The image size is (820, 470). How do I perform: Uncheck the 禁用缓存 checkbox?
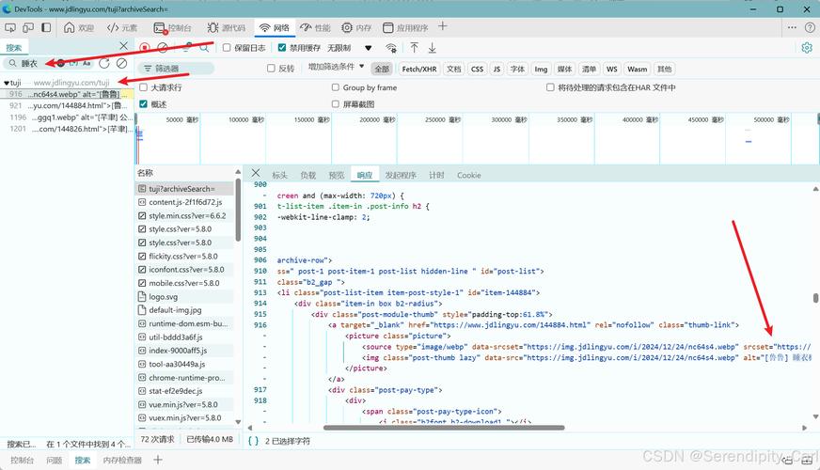coord(282,47)
